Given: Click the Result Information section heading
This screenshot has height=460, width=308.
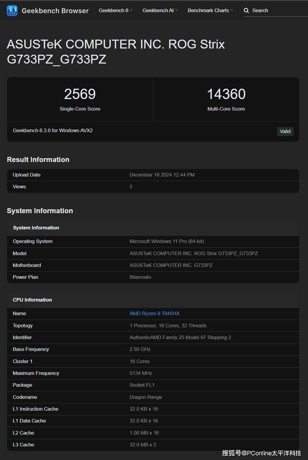Looking at the screenshot, I should tap(38, 160).
